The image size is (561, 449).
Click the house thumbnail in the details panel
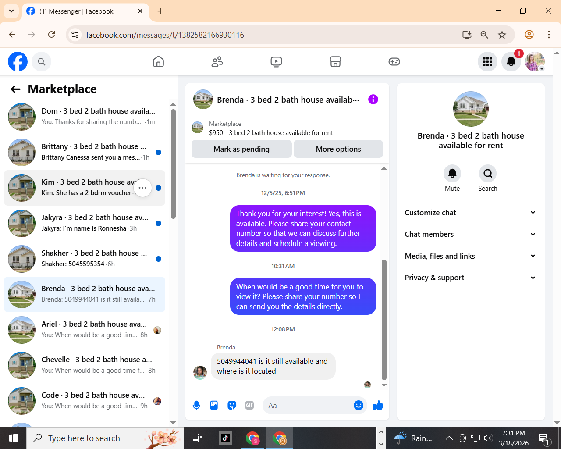[x=471, y=109]
